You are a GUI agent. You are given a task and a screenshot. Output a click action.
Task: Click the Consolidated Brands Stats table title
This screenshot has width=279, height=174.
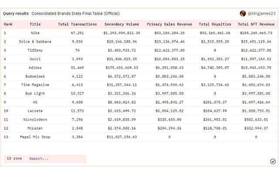[x=75, y=13]
